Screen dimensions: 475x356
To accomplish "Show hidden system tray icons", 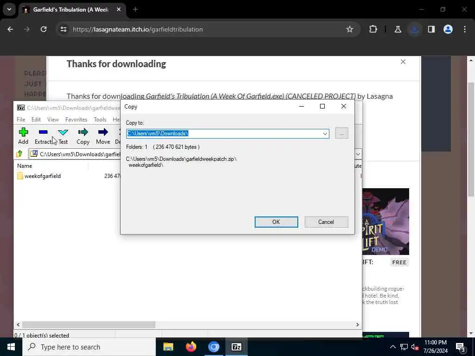I will click(392, 347).
